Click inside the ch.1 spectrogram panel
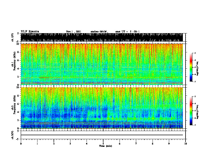Image resolution: width=209 pixels, height=161 pixels. (102, 64)
